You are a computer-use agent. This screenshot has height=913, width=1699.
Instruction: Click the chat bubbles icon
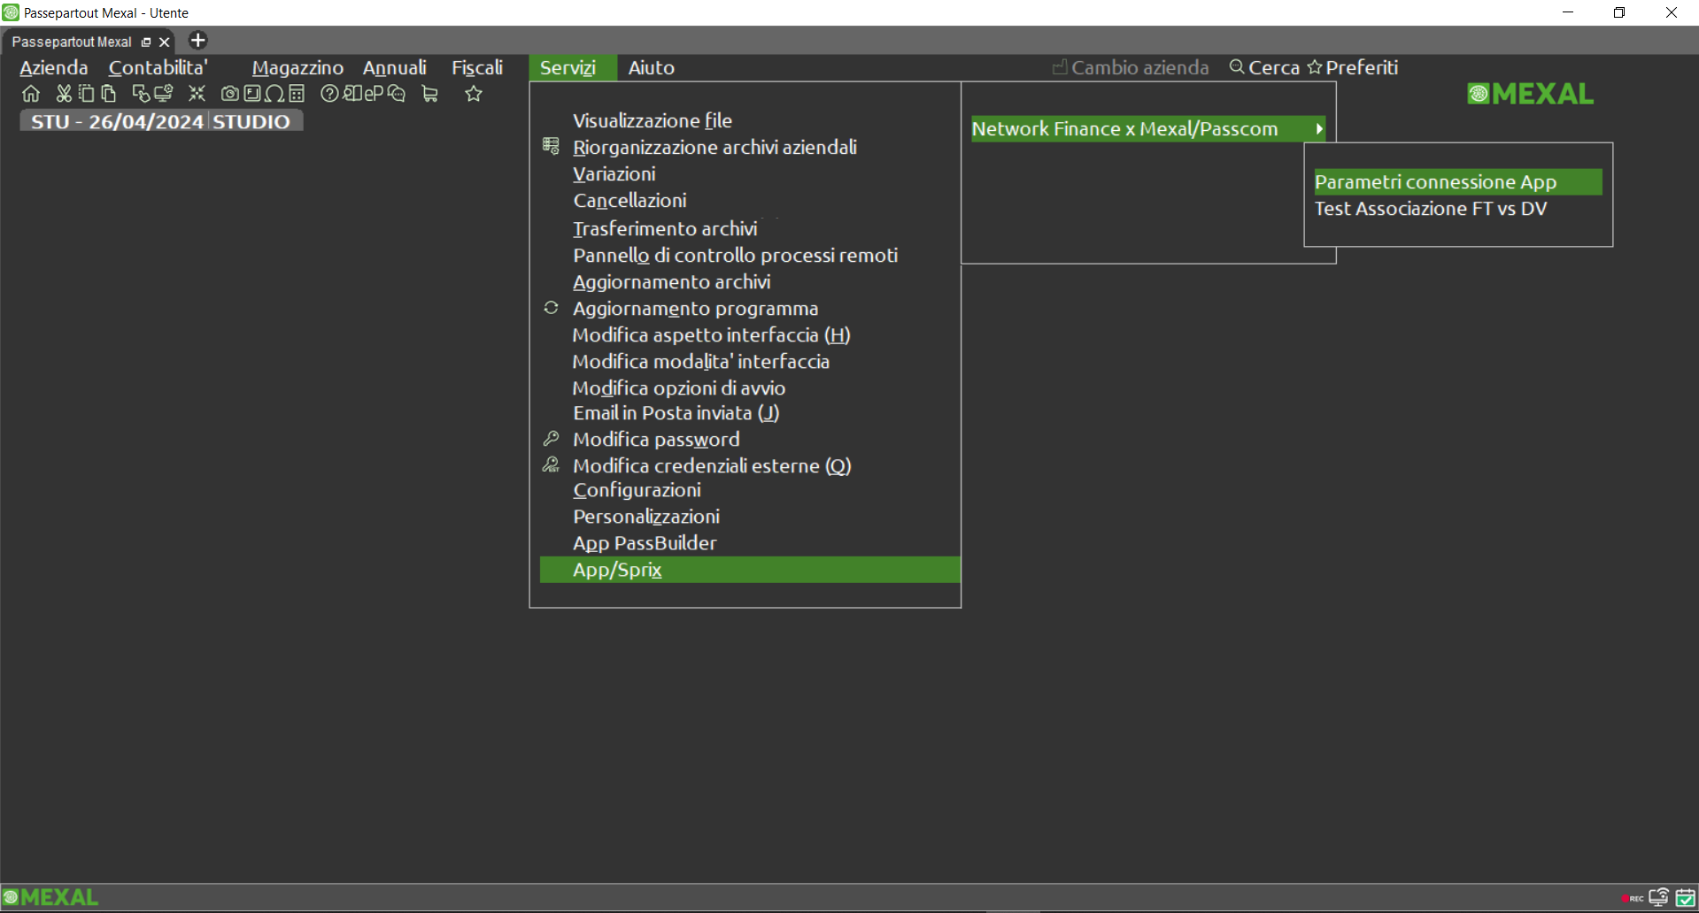[x=397, y=94]
